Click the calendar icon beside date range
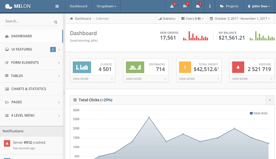Screen dimensions: 276x159 [211, 19]
